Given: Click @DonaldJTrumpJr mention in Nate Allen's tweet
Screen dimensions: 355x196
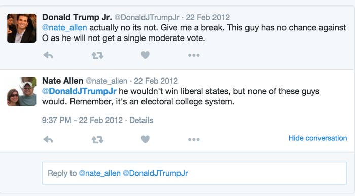Looking at the screenshot, I should (x=79, y=91).
